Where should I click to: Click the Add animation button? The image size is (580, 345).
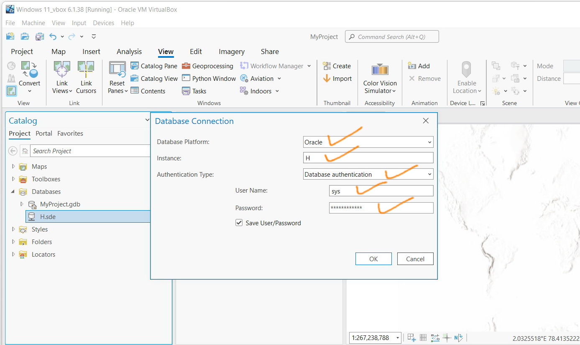point(419,66)
